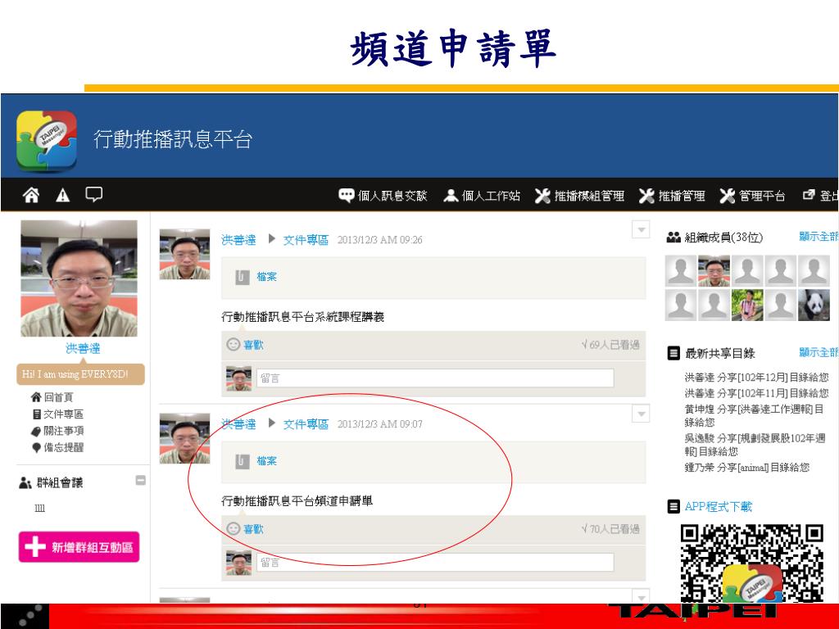Click post text 行動推播訊息平台頻道申請單
The image size is (839, 629).
pyautogui.click(x=297, y=501)
